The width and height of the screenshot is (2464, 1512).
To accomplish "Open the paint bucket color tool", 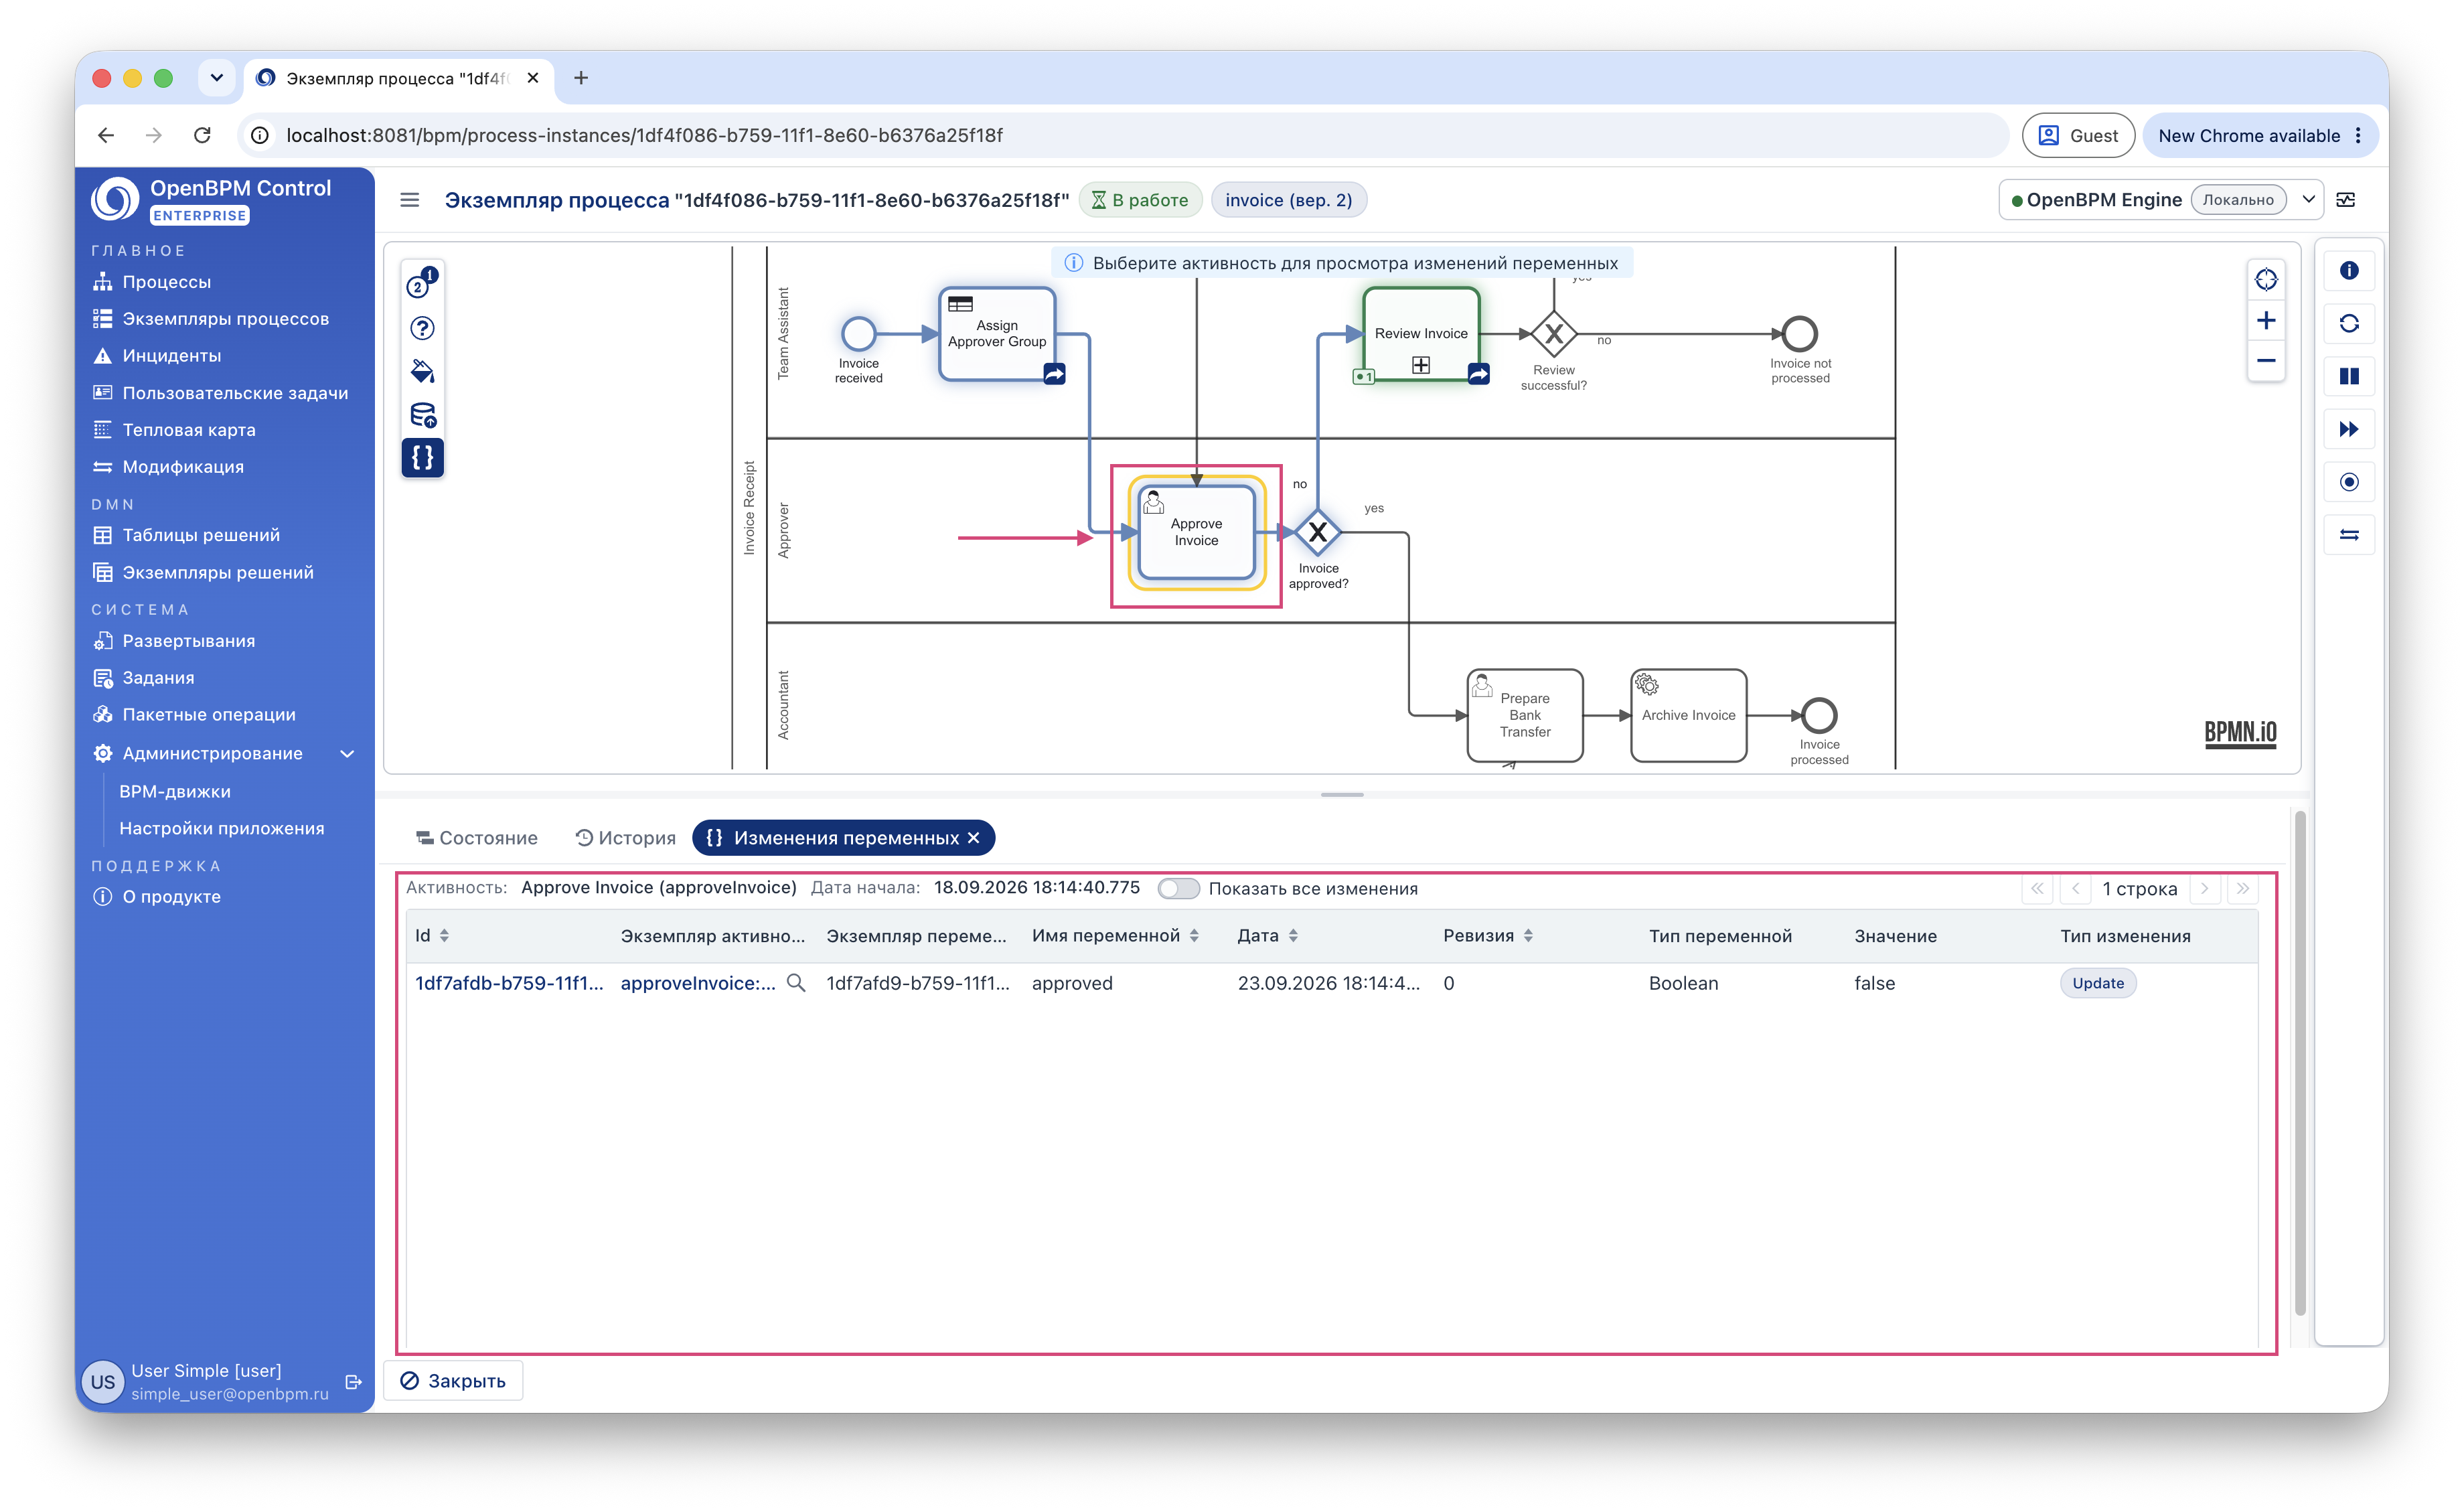I will coord(422,371).
